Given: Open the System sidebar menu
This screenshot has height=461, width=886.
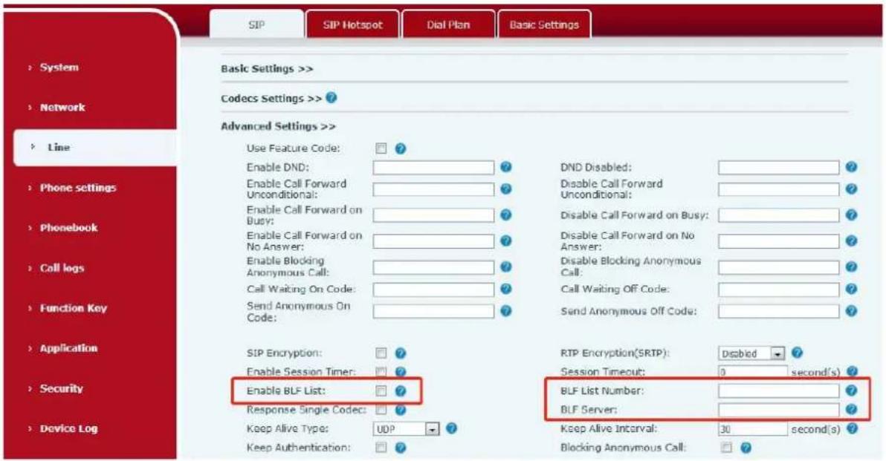Looking at the screenshot, I should tap(59, 67).
